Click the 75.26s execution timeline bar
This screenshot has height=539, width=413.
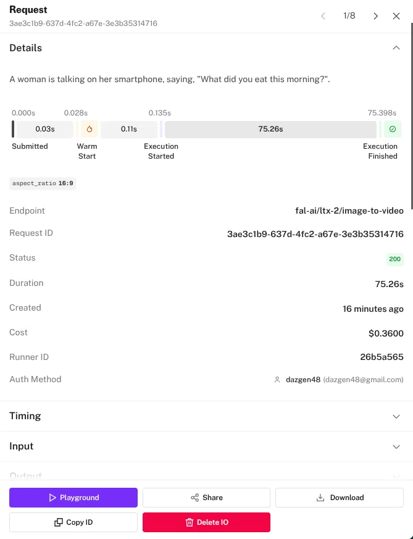pyautogui.click(x=270, y=129)
